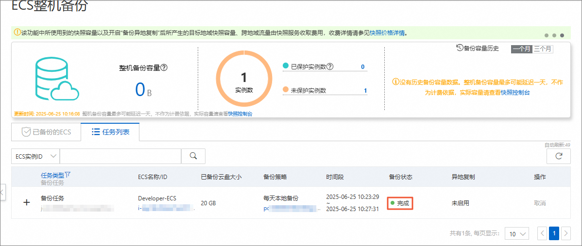Click the 每天本地备份 policy text
Screen dimensions: 582x246
(x=281, y=198)
